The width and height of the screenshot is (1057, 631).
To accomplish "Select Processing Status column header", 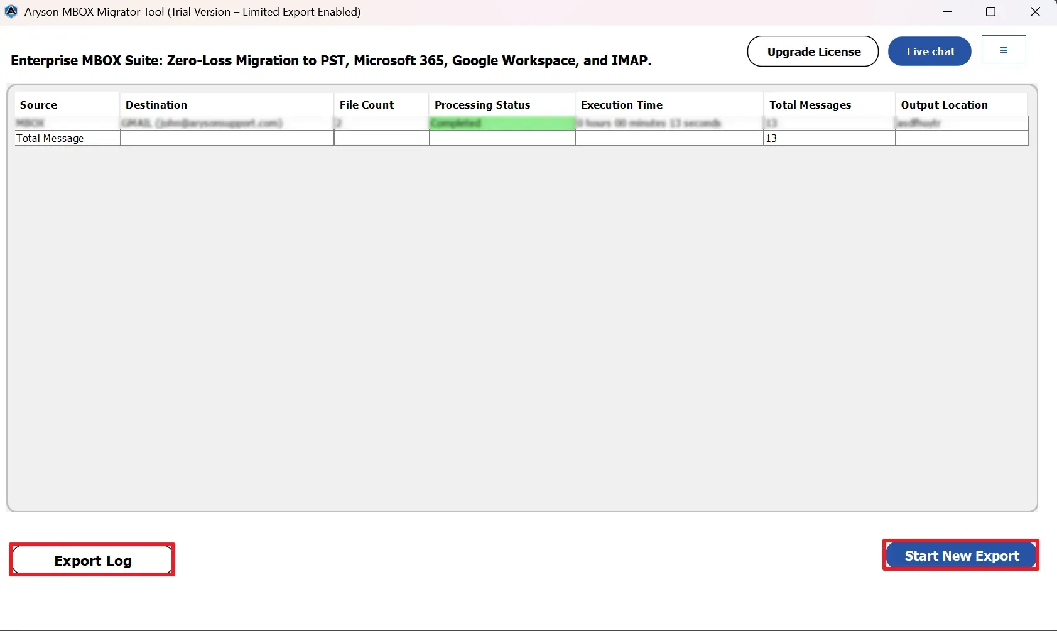I will tap(502, 105).
